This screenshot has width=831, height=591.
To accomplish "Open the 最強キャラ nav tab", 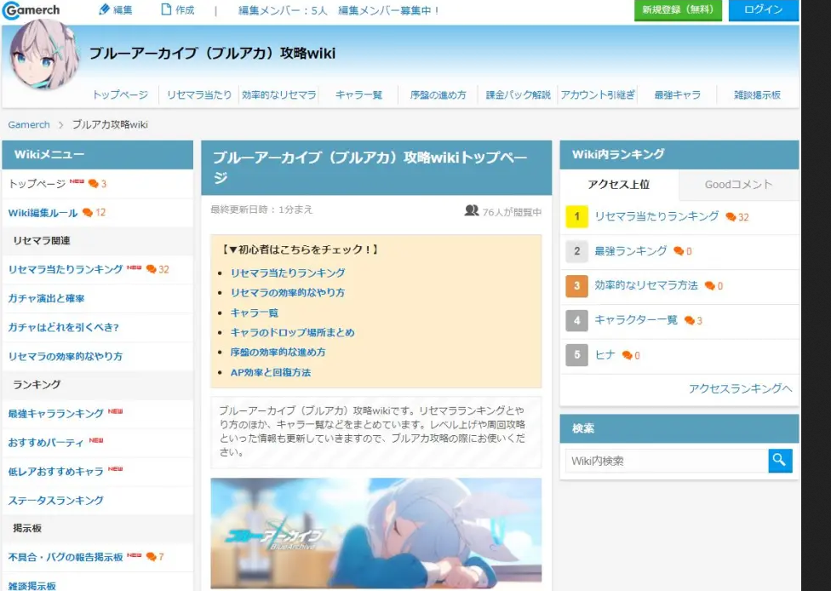I will 677,95.
